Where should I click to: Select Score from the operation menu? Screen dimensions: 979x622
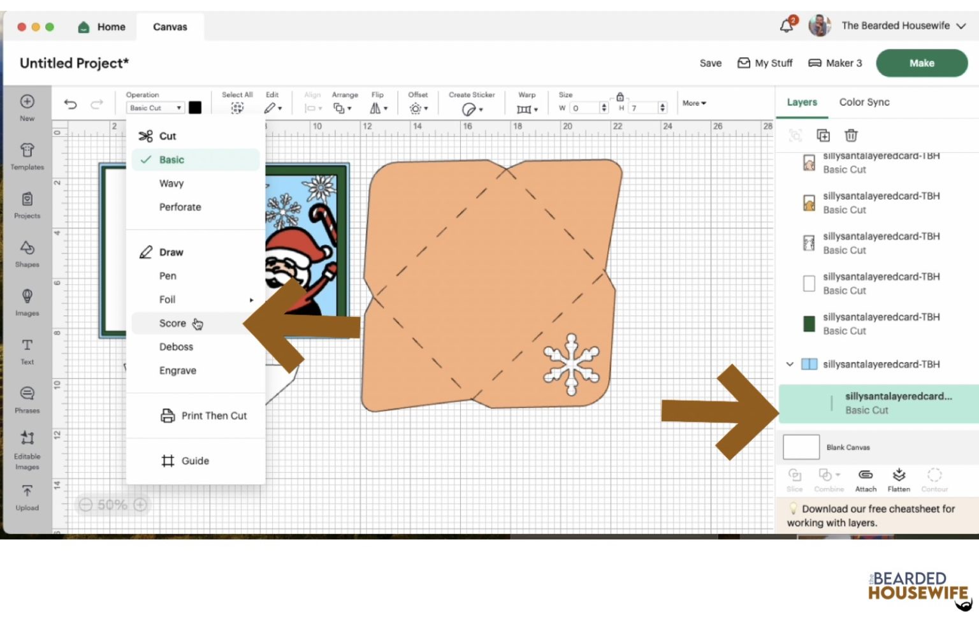pyautogui.click(x=173, y=324)
